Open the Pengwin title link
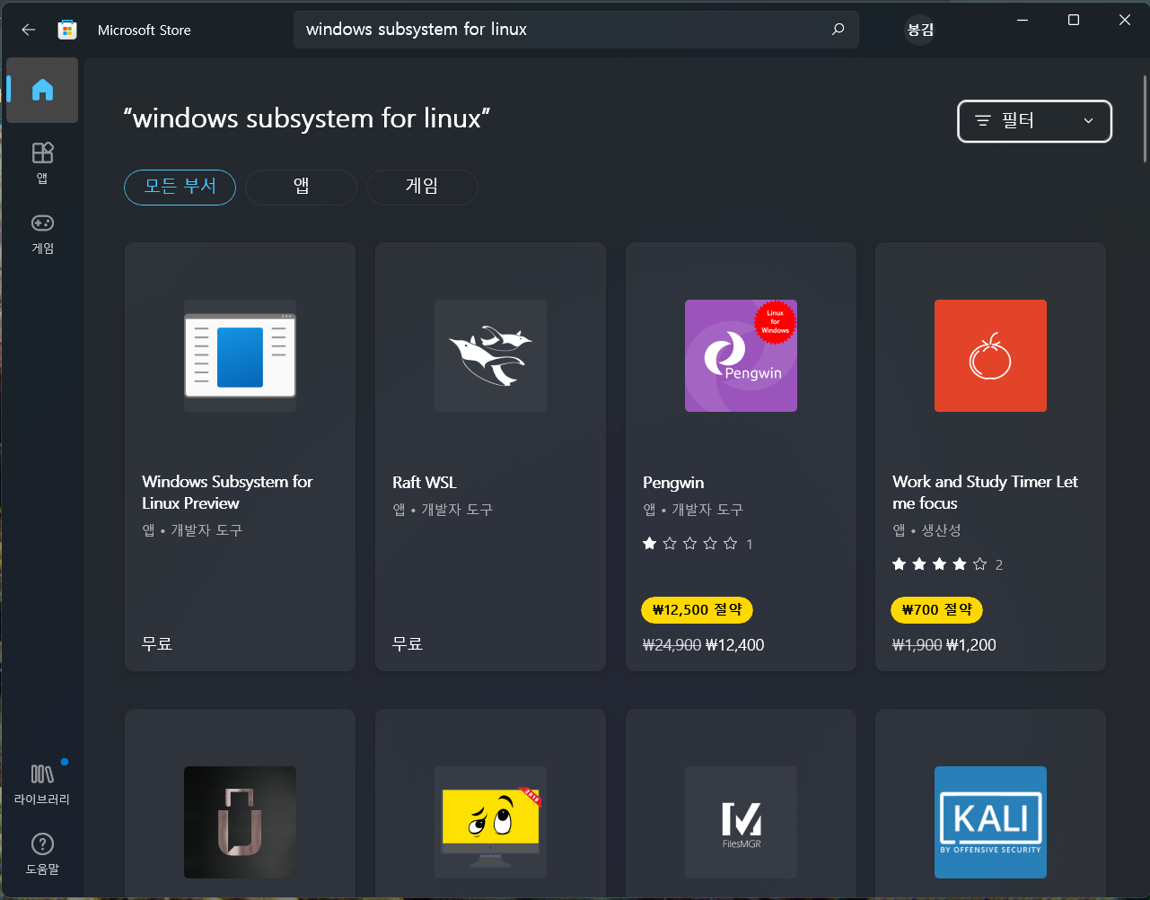The width and height of the screenshot is (1150, 900). pyautogui.click(x=673, y=483)
